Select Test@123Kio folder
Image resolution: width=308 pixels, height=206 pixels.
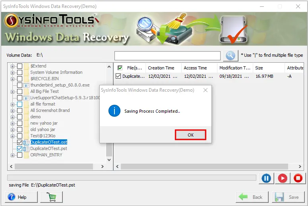[x=43, y=136]
